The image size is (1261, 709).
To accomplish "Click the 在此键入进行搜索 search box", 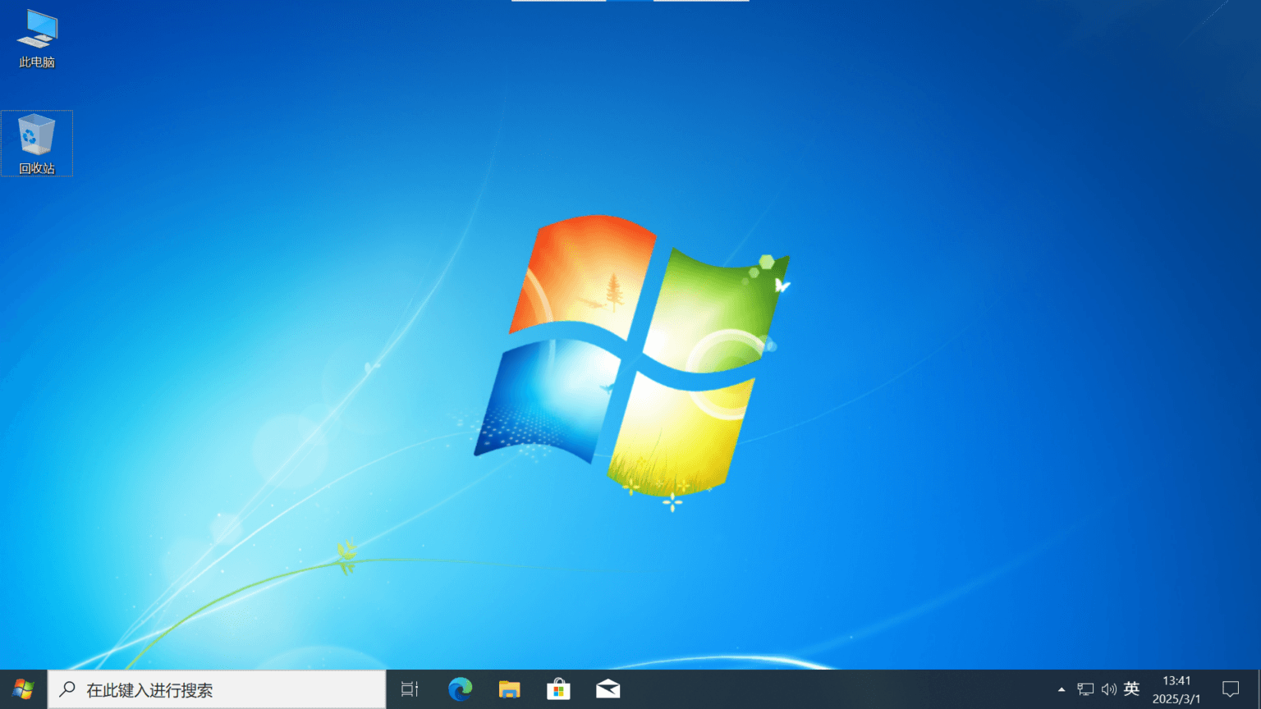I will click(x=217, y=689).
